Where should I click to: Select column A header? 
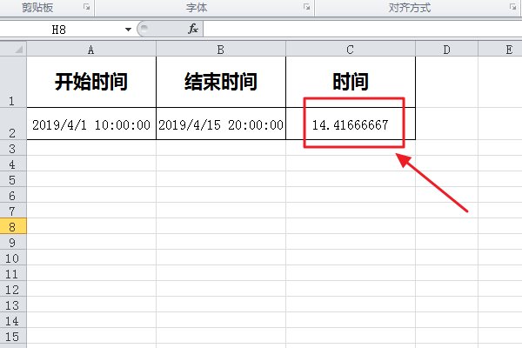click(x=91, y=50)
